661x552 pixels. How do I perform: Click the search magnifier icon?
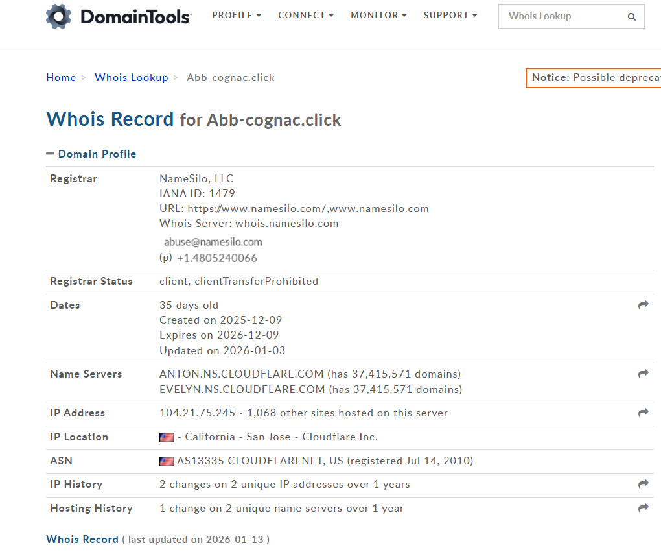coord(631,16)
